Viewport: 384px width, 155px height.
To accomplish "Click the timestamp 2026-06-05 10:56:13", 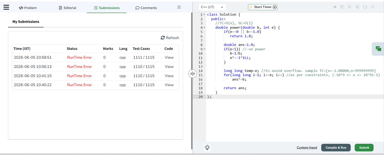I will 33,67.
